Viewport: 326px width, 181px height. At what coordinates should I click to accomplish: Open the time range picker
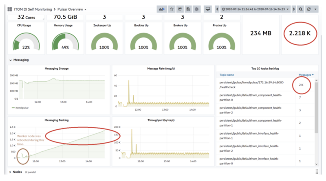[x=256, y=9]
